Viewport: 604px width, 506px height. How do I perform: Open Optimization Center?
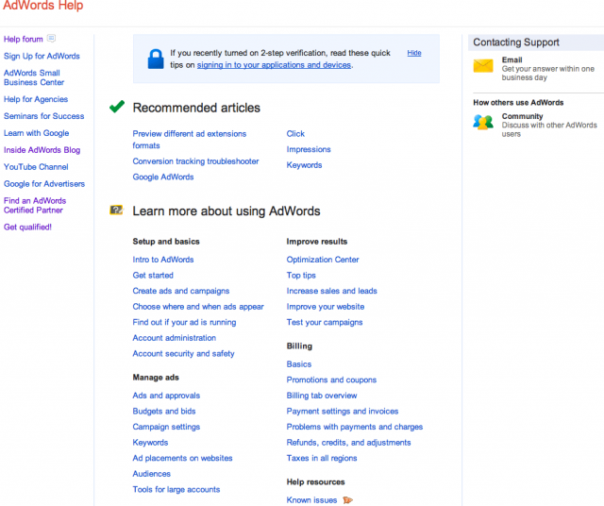coord(323,260)
